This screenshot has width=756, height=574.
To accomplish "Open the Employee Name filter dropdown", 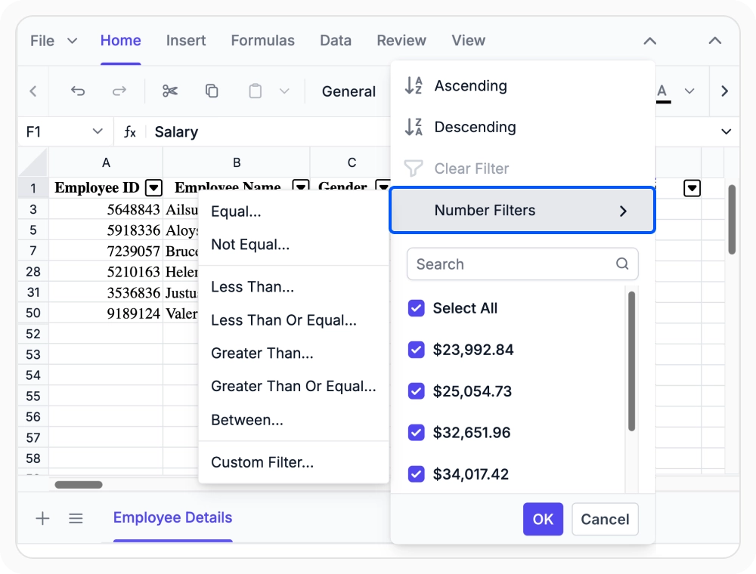I will 301,187.
